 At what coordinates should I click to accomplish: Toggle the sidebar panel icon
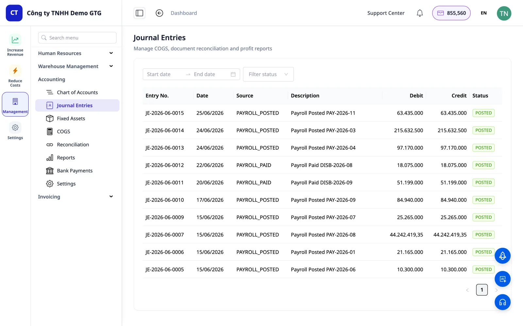[x=140, y=13]
